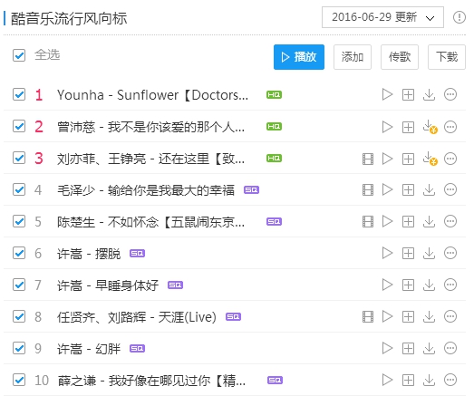The image size is (474, 396).
Task: Open more options for song 10
Action: coord(450,380)
